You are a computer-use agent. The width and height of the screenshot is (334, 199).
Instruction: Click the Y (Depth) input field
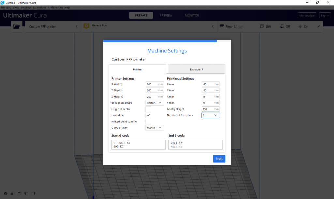point(155,90)
